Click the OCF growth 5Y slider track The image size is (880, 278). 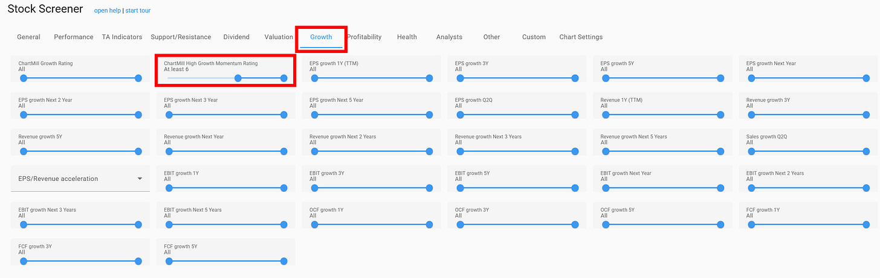tap(662, 224)
